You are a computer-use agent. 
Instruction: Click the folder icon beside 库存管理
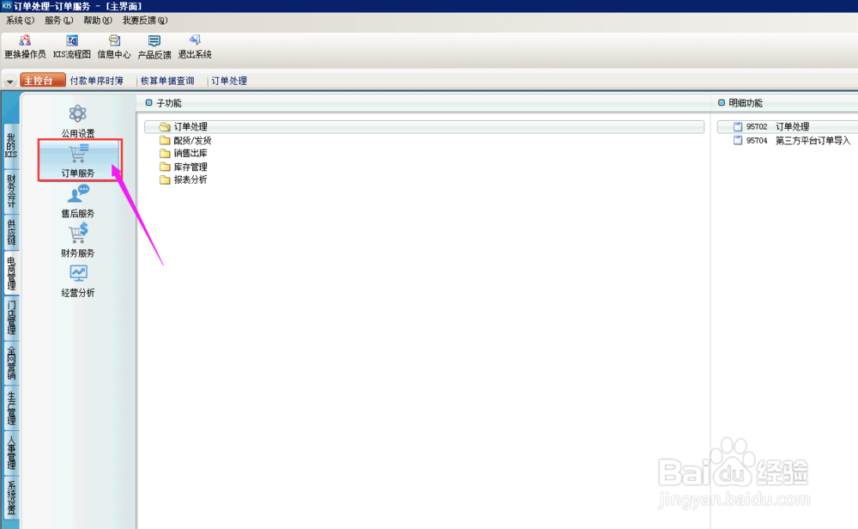165,167
